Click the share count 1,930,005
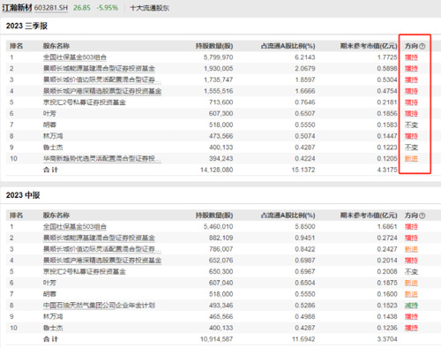Screen dimensions: 441x348 [x=218, y=68]
